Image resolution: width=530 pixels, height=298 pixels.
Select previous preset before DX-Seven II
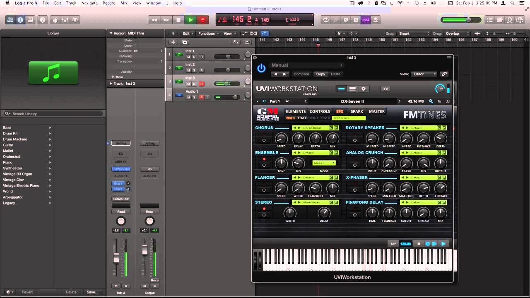coord(306,101)
